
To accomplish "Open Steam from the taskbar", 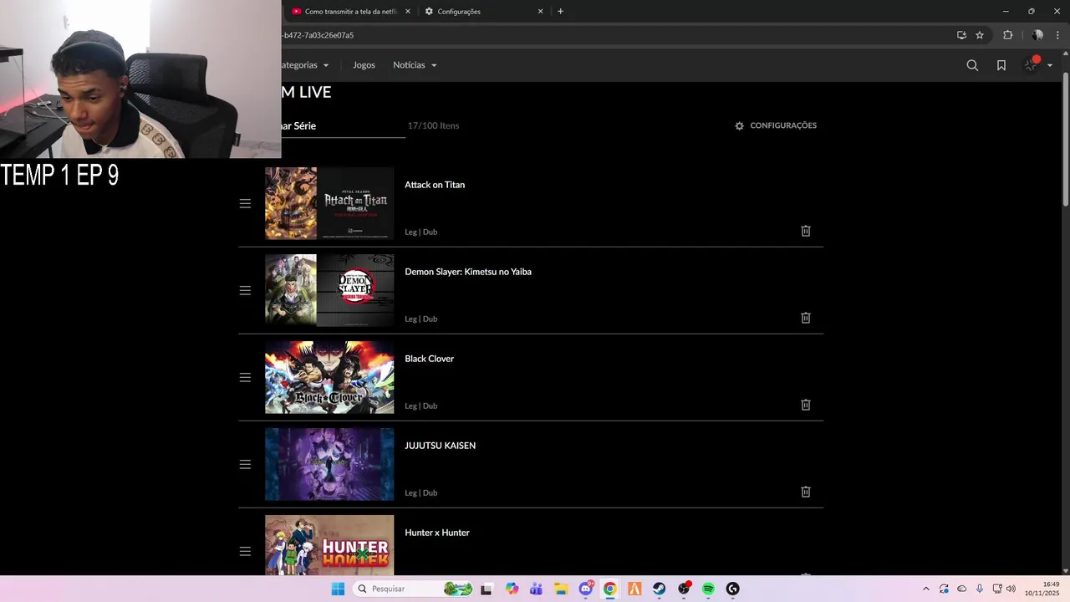I will [x=660, y=589].
